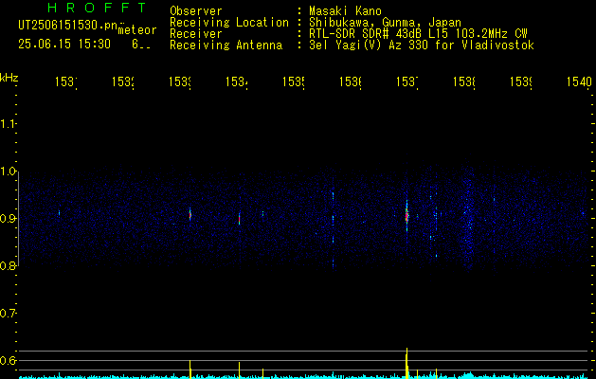Image resolution: width=596 pixels, height=379 pixels.
Task: Click the 0.7 kHz axis tick label
Action: 8,314
